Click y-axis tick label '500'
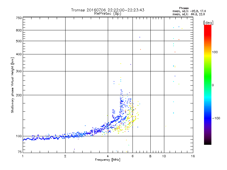227x170 pixels. 19,41
